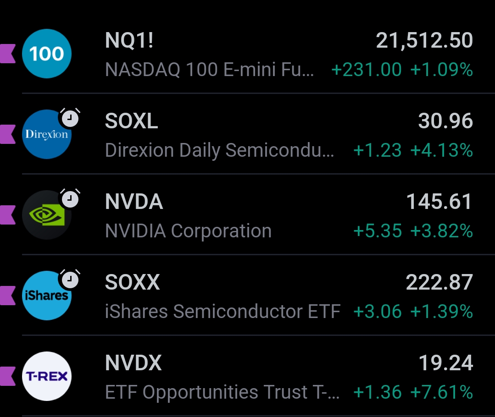Viewport: 495px width, 417px height.
Task: Tap the alarm clock badge on NVDA
Action: tap(70, 199)
